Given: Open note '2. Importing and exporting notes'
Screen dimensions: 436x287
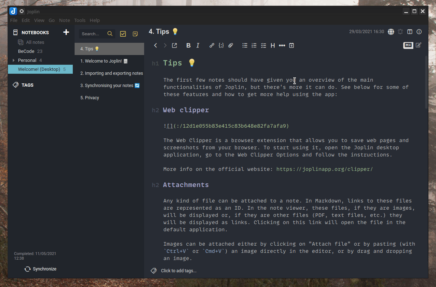Looking at the screenshot, I should pyautogui.click(x=109, y=73).
